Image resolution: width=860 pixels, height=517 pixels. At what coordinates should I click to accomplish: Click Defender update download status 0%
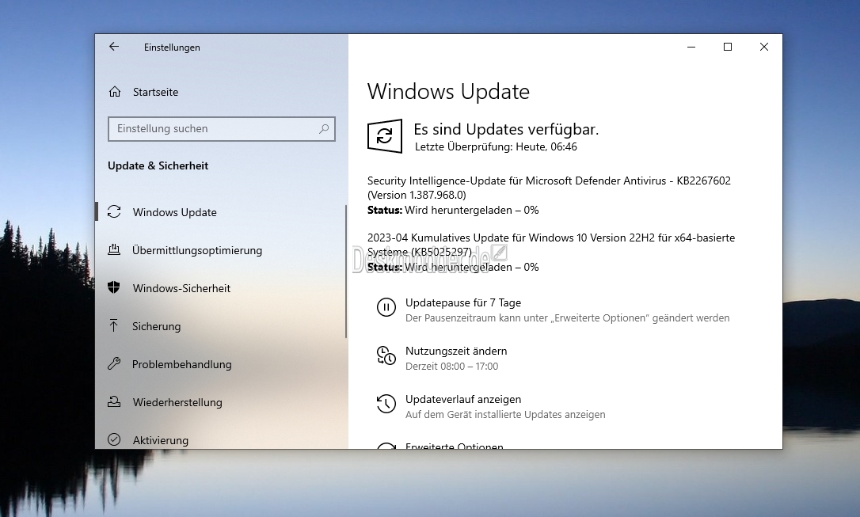(453, 210)
